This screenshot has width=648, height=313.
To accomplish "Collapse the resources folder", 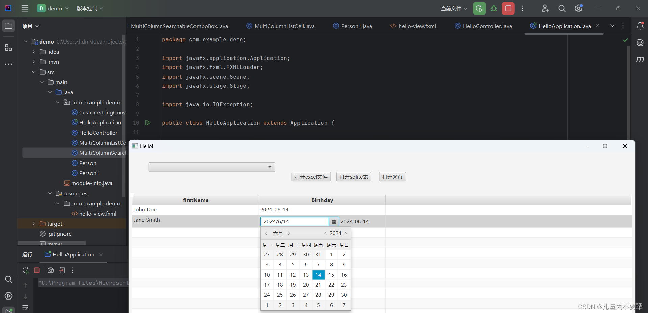I will coord(50,193).
